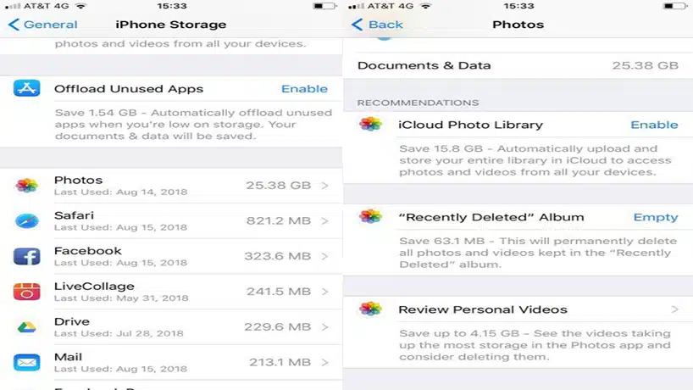Tap the App Store icon for Offload Unused Apps
693x390 pixels.
click(26, 88)
